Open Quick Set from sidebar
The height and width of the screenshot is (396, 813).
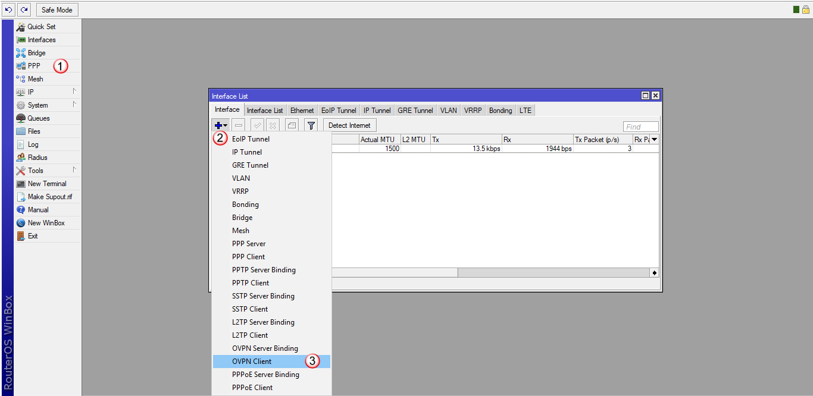pos(48,27)
